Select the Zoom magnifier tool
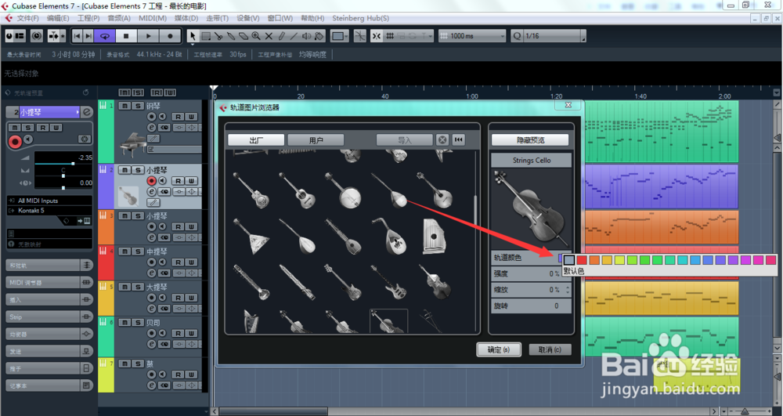This screenshot has height=416, width=783. tap(256, 36)
